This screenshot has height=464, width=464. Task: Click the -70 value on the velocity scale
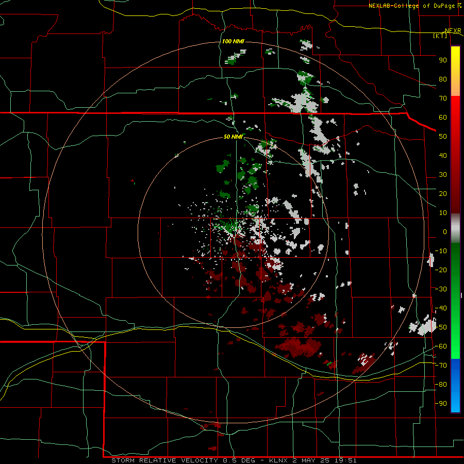(441, 366)
